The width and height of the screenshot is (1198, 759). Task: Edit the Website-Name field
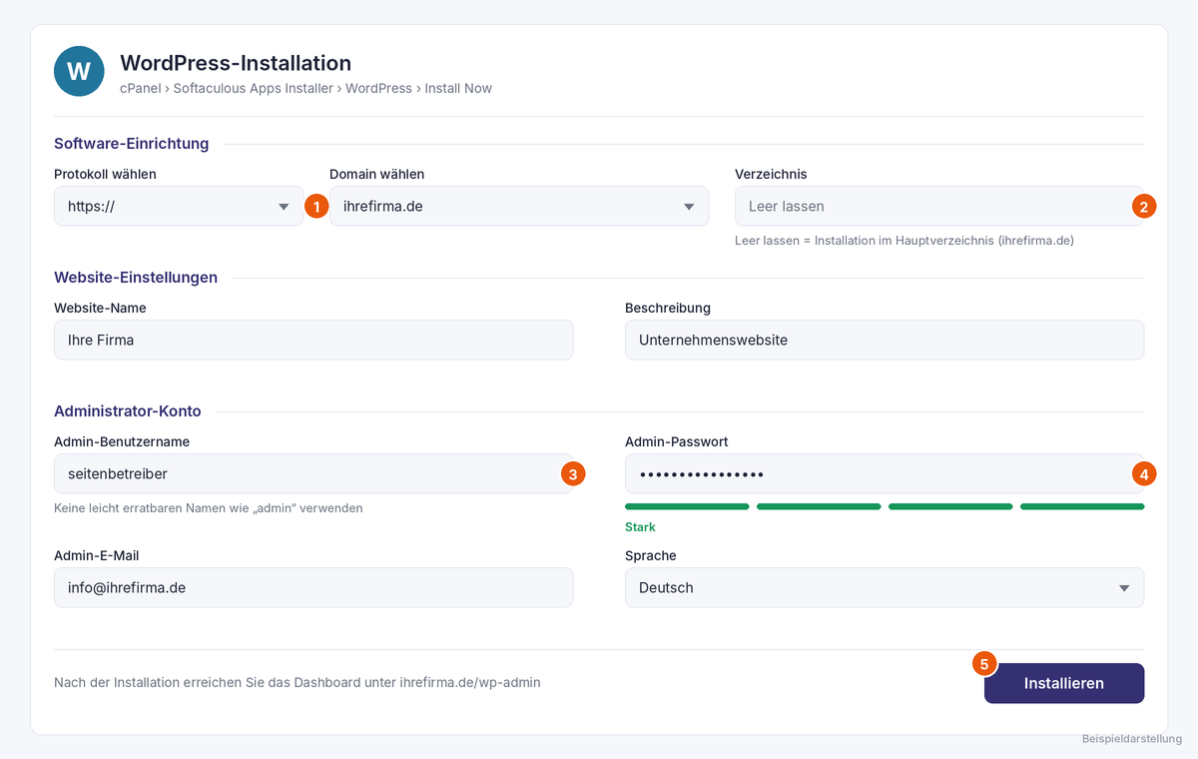pyautogui.click(x=313, y=340)
